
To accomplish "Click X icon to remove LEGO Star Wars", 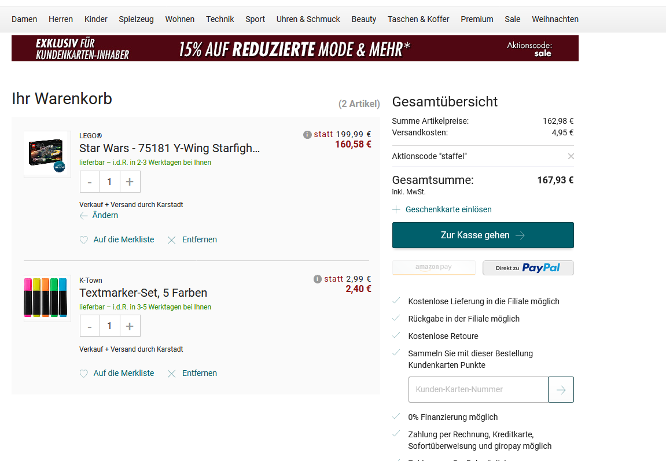I will point(171,240).
